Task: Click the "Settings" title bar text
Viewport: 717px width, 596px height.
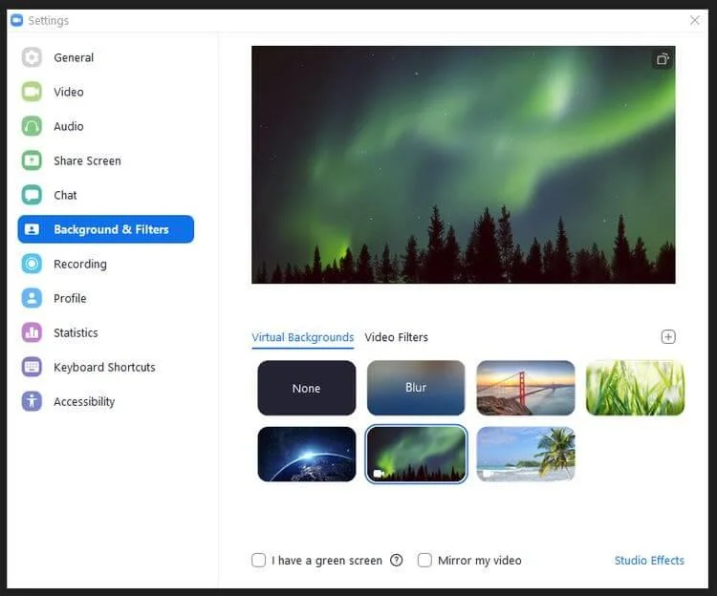Action: [48, 21]
